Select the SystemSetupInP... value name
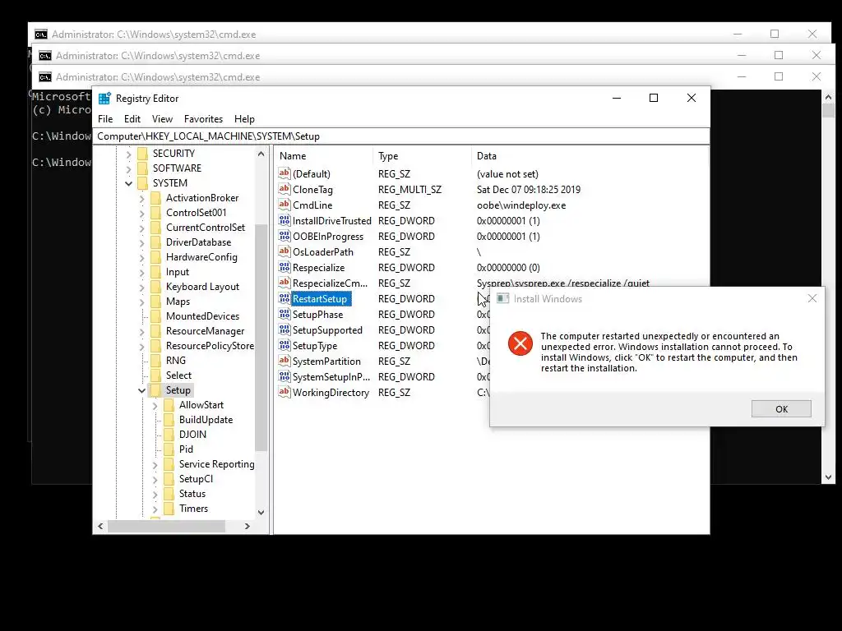 [331, 376]
